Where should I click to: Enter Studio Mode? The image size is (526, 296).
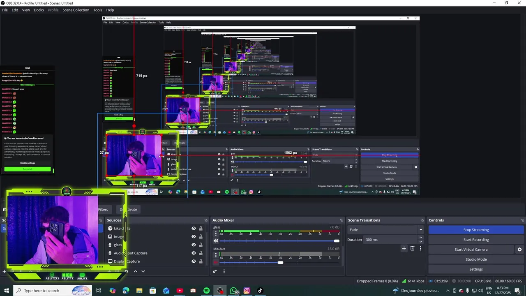click(x=476, y=259)
